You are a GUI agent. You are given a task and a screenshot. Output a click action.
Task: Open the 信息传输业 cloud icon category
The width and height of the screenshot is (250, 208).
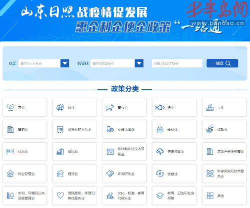[x=160, y=151]
